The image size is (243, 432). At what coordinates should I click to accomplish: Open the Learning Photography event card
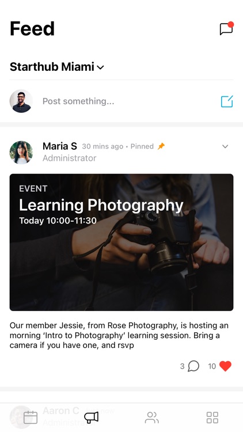coord(121,242)
